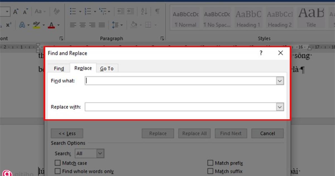Focus the Replace with text field
The height and width of the screenshot is (176, 335).
click(181, 107)
